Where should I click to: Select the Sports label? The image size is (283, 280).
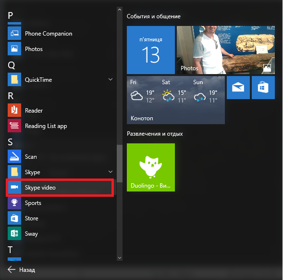(x=33, y=203)
